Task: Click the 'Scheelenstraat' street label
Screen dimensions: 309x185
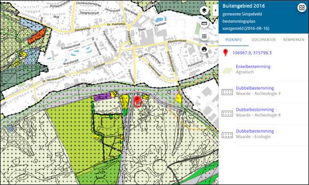Action: tap(70, 46)
